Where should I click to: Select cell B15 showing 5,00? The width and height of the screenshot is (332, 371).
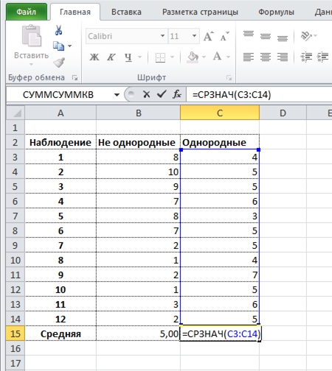pyautogui.click(x=138, y=333)
